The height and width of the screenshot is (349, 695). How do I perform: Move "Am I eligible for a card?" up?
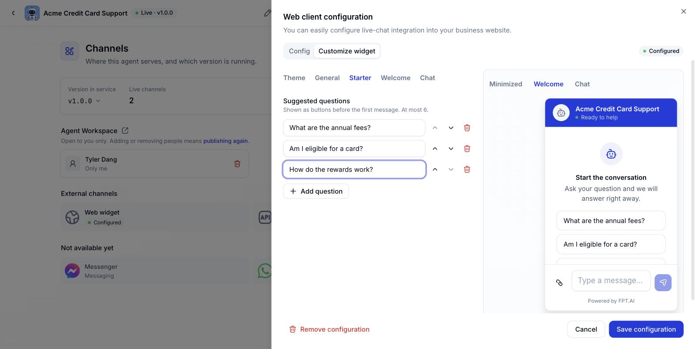pyautogui.click(x=435, y=149)
